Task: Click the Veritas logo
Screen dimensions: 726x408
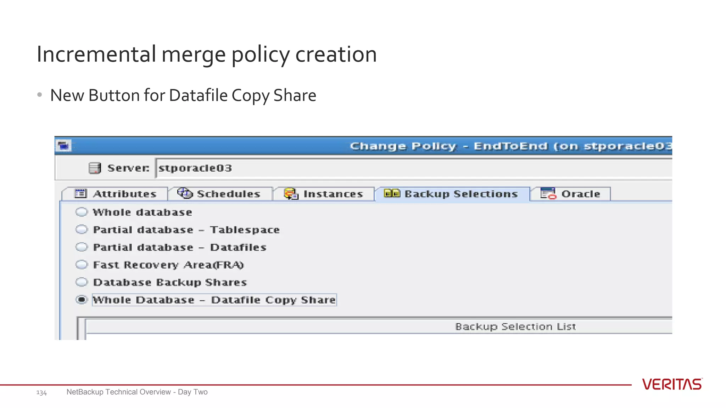Action: pos(672,384)
